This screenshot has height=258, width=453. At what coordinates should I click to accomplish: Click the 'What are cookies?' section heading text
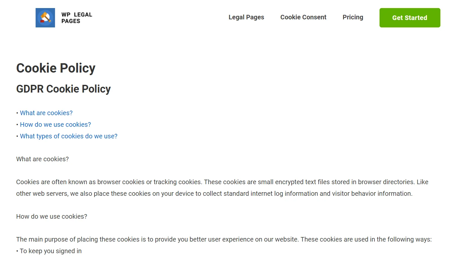coord(42,159)
